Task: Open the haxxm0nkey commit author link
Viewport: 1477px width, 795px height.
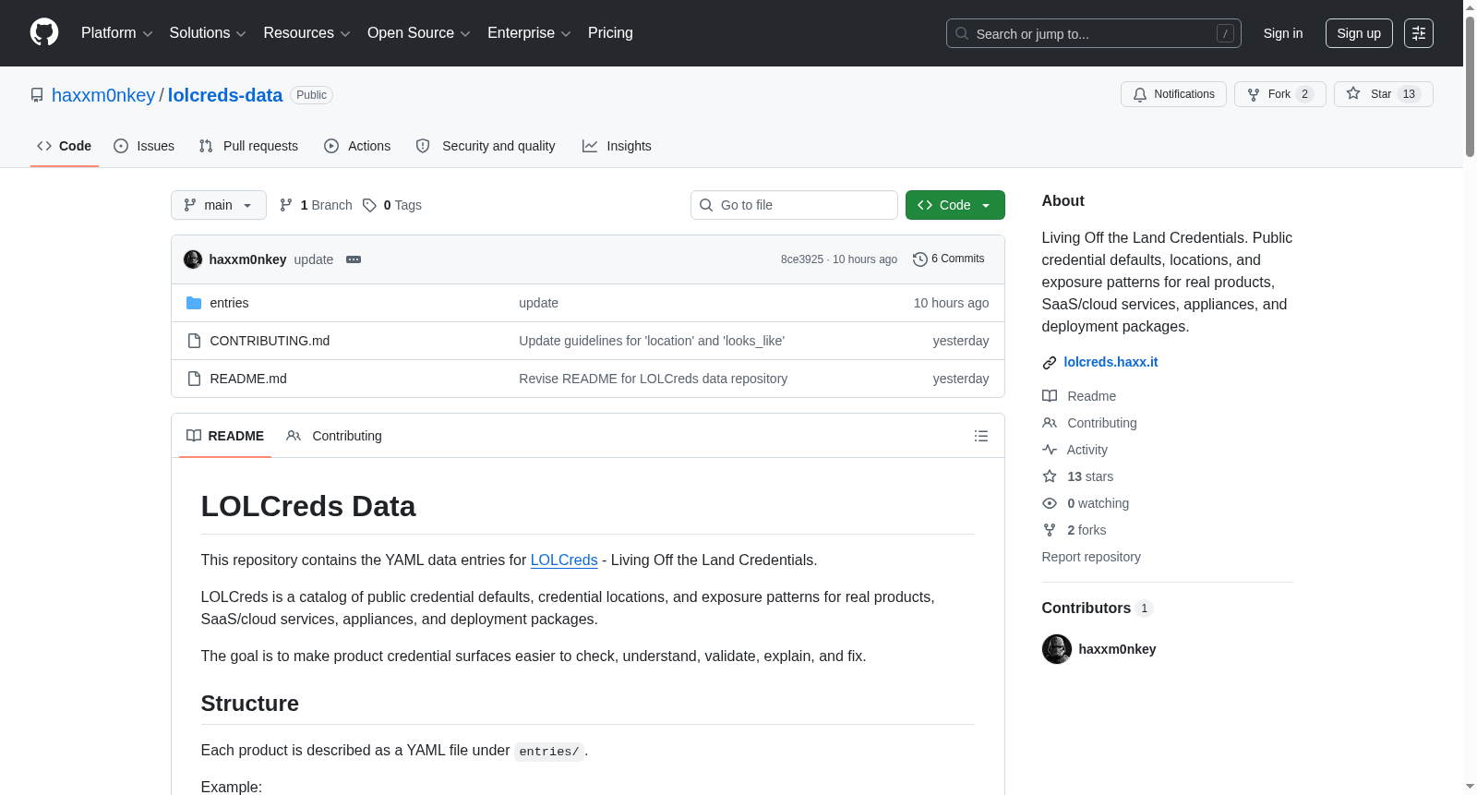Action: 248,259
